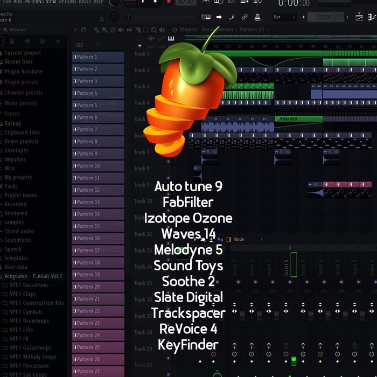Select the slice tool in Playlist toolbar
The image size is (377, 377).
click(138, 30)
